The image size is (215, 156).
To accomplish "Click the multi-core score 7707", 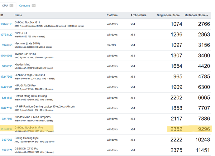I will coord(204,108).
